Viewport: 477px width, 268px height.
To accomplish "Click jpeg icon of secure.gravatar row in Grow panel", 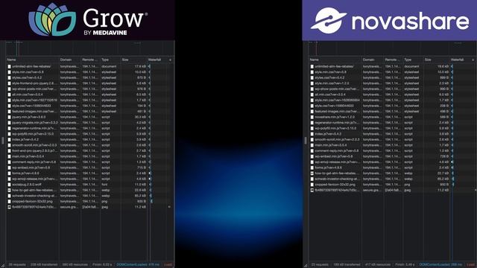I will pos(9,207).
